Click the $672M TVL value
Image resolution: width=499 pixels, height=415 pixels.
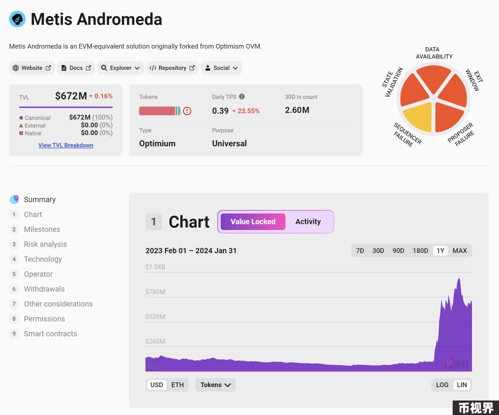click(x=71, y=96)
